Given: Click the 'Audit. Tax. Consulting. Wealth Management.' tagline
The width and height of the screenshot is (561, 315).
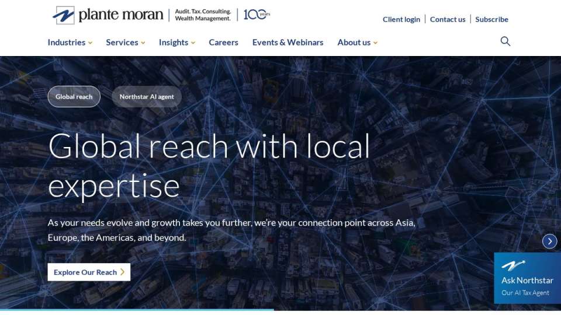Looking at the screenshot, I should 203,15.
